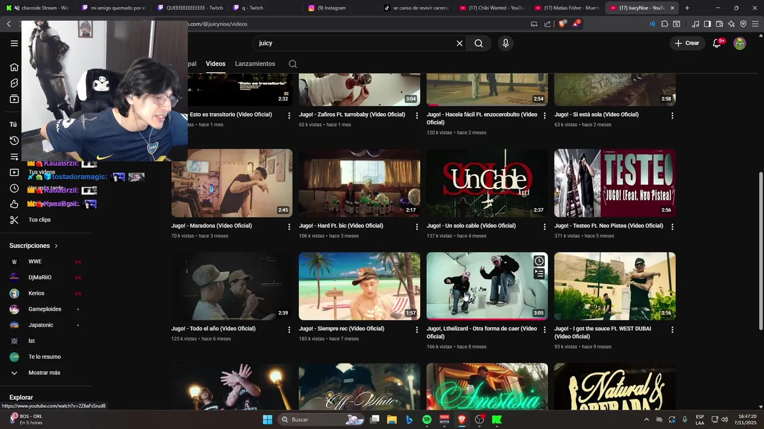Open Jugo! - Maradona video title
Screen dimensions: 764x429
(211, 226)
